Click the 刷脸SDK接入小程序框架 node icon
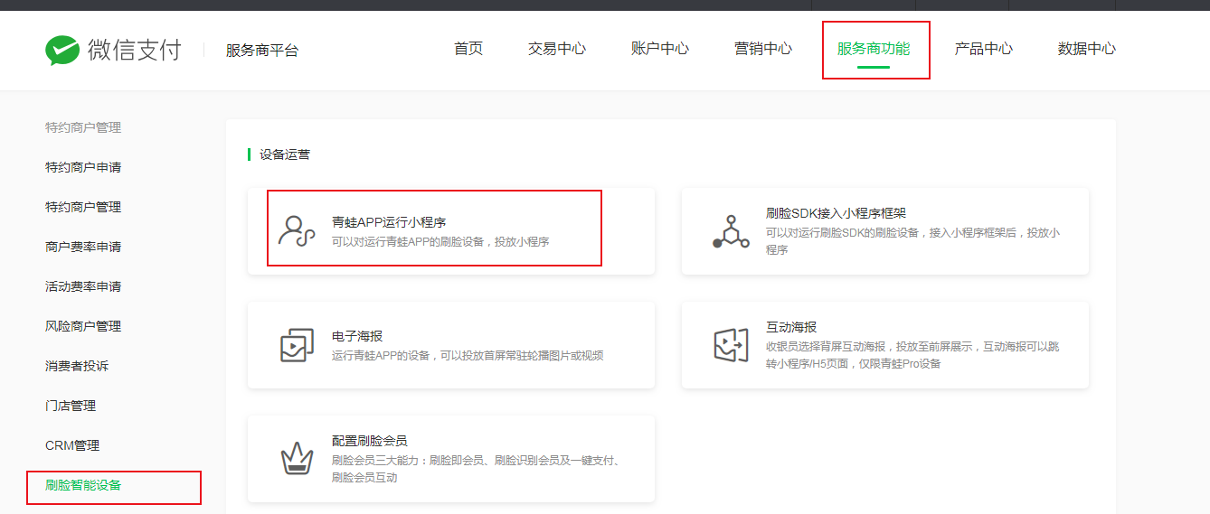The width and height of the screenshot is (1210, 514). pos(731,231)
